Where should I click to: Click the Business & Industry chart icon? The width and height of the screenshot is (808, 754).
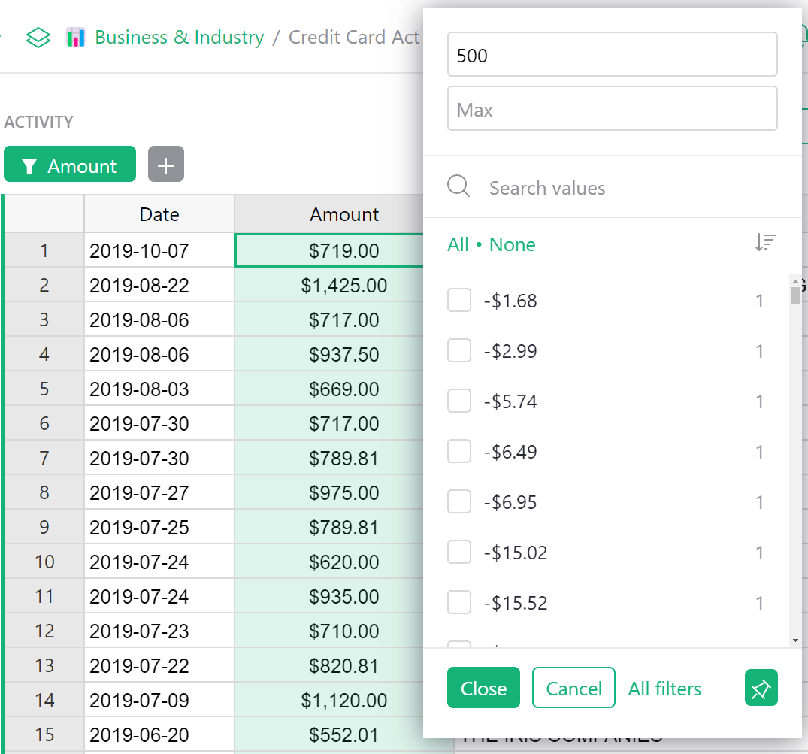pos(75,38)
